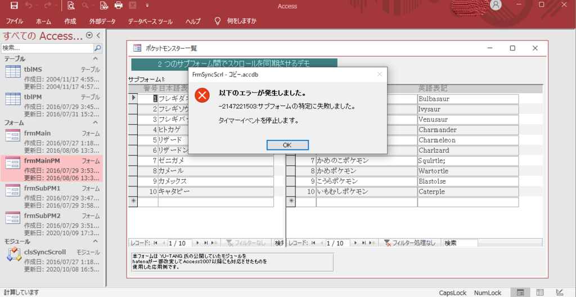Screen dimensions: 576x297
Task: Click the search magnifier in navigation pane
Action: coord(97,48)
